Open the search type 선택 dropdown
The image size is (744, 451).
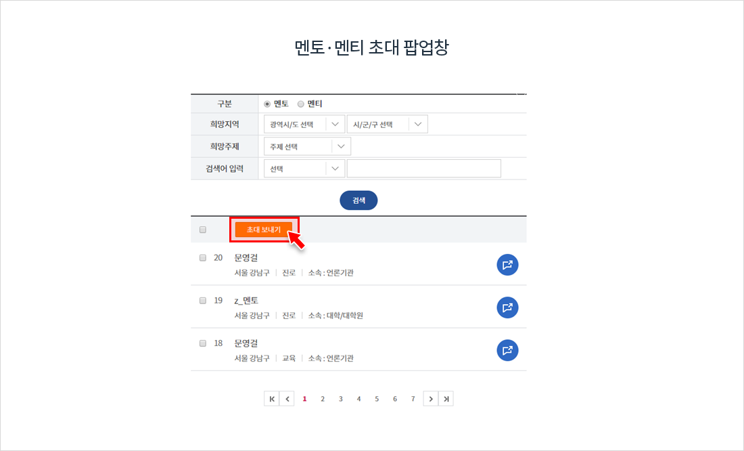pos(304,169)
